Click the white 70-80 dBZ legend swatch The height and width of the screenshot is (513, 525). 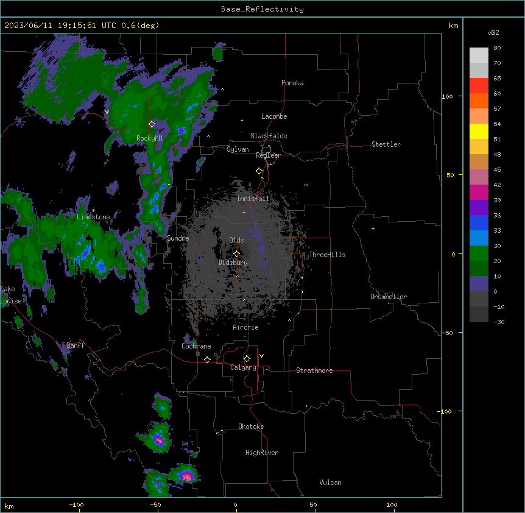pos(479,55)
